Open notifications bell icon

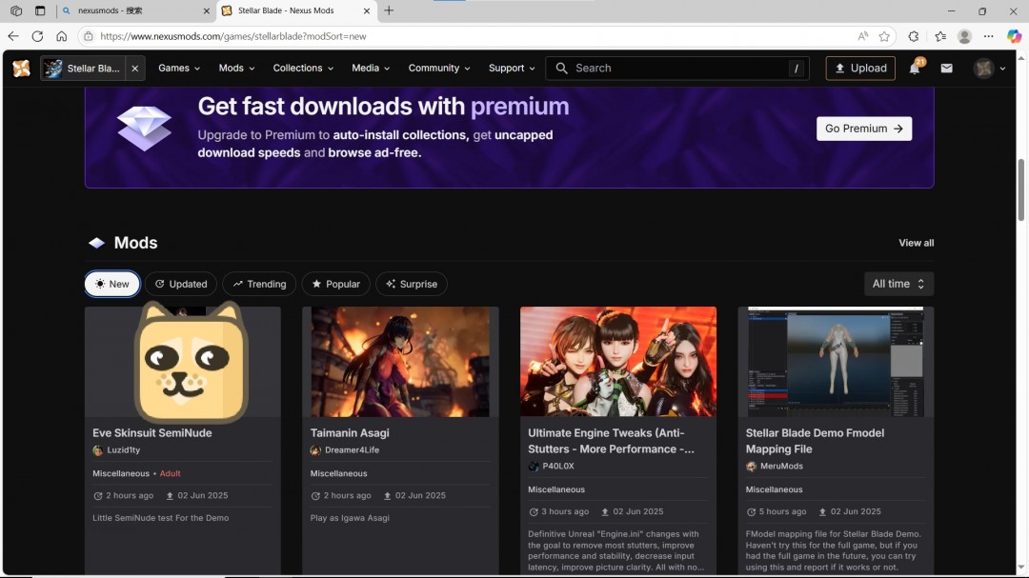[915, 68]
